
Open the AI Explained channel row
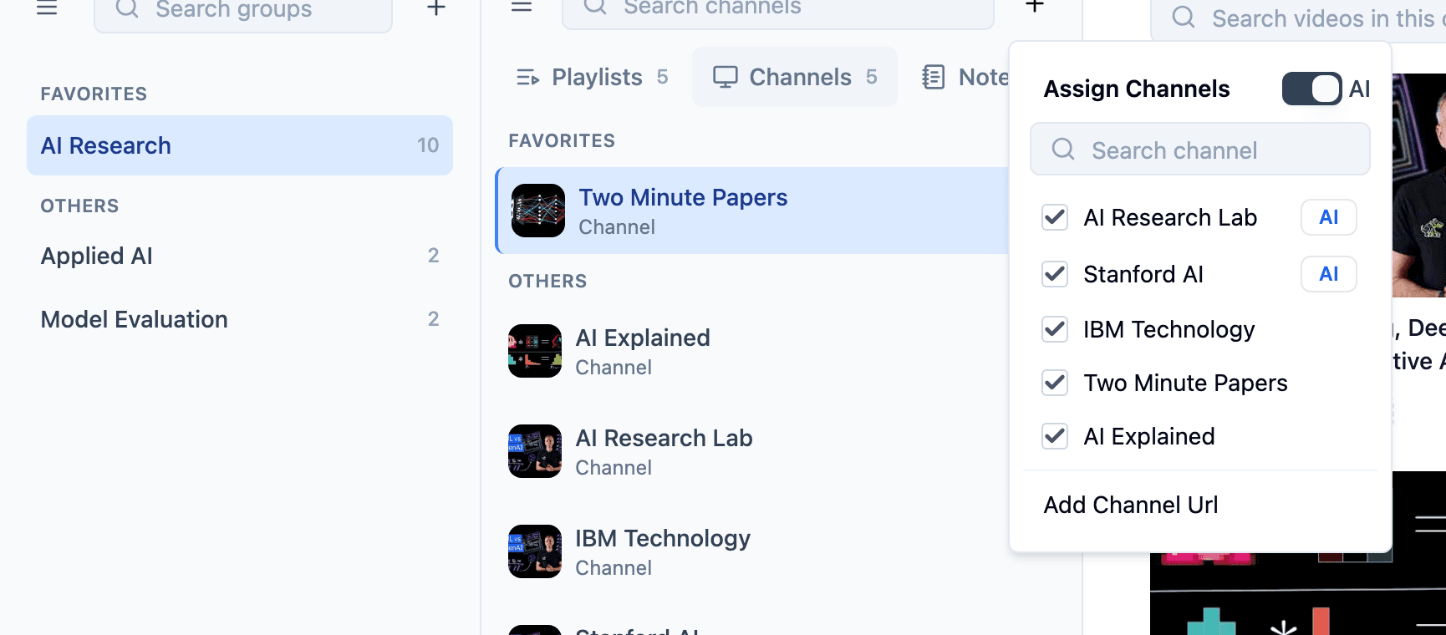pyautogui.click(x=752, y=351)
